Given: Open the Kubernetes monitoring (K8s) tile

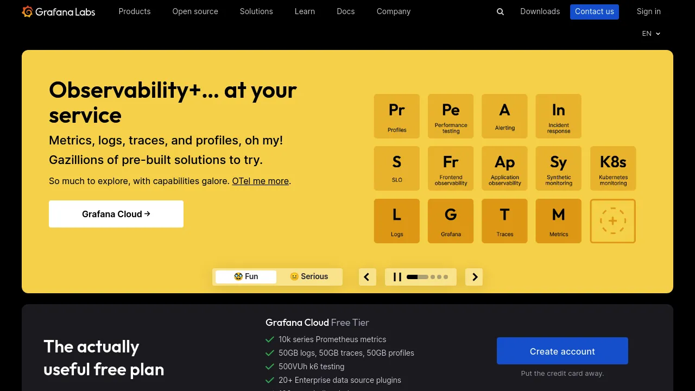Looking at the screenshot, I should 613,168.
